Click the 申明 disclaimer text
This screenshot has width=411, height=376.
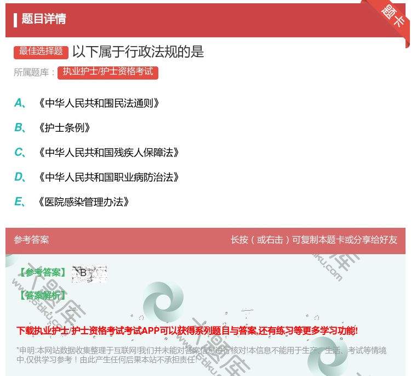click(x=201, y=355)
